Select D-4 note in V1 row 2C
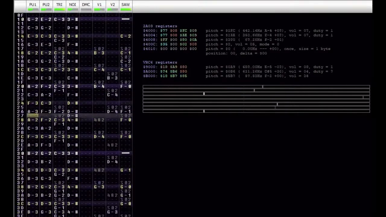The width and height of the screenshot is (386, 217). click(99, 137)
